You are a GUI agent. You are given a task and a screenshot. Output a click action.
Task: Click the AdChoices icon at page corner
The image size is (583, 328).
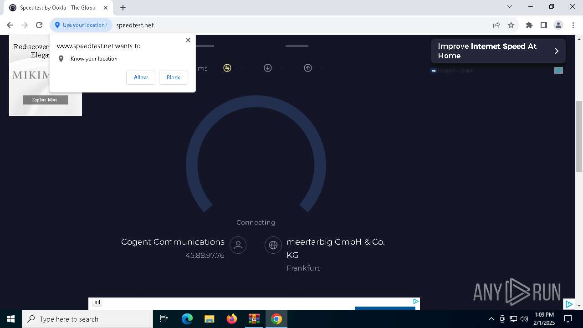click(569, 304)
